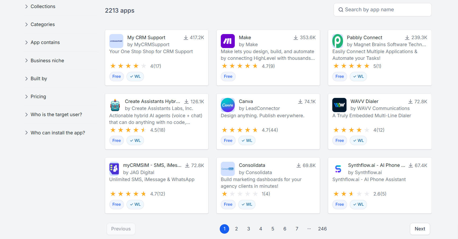Click WL tag on Consolidata card
458x239 pixels.
[247, 204]
